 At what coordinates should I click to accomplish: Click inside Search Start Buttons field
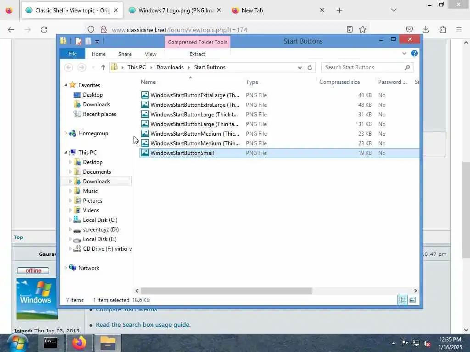click(363, 67)
